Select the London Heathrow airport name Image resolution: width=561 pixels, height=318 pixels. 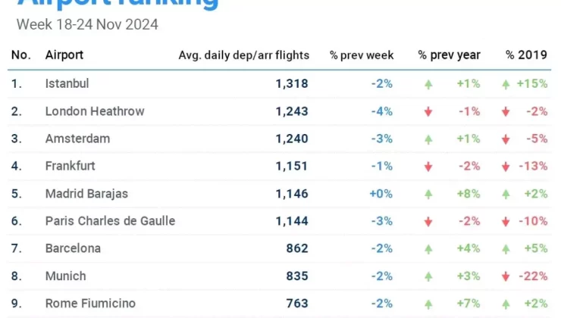[95, 111]
